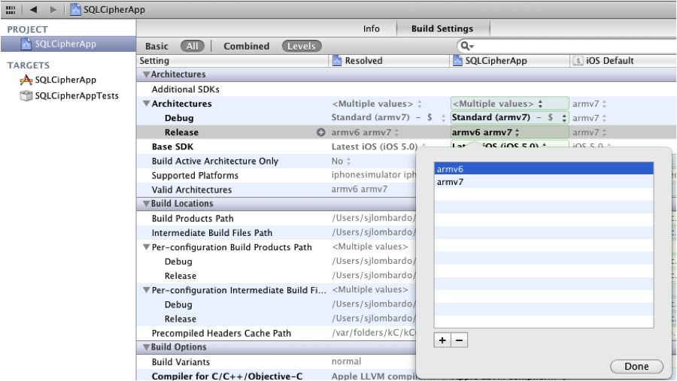Collapse the Build Locations section

tap(146, 204)
